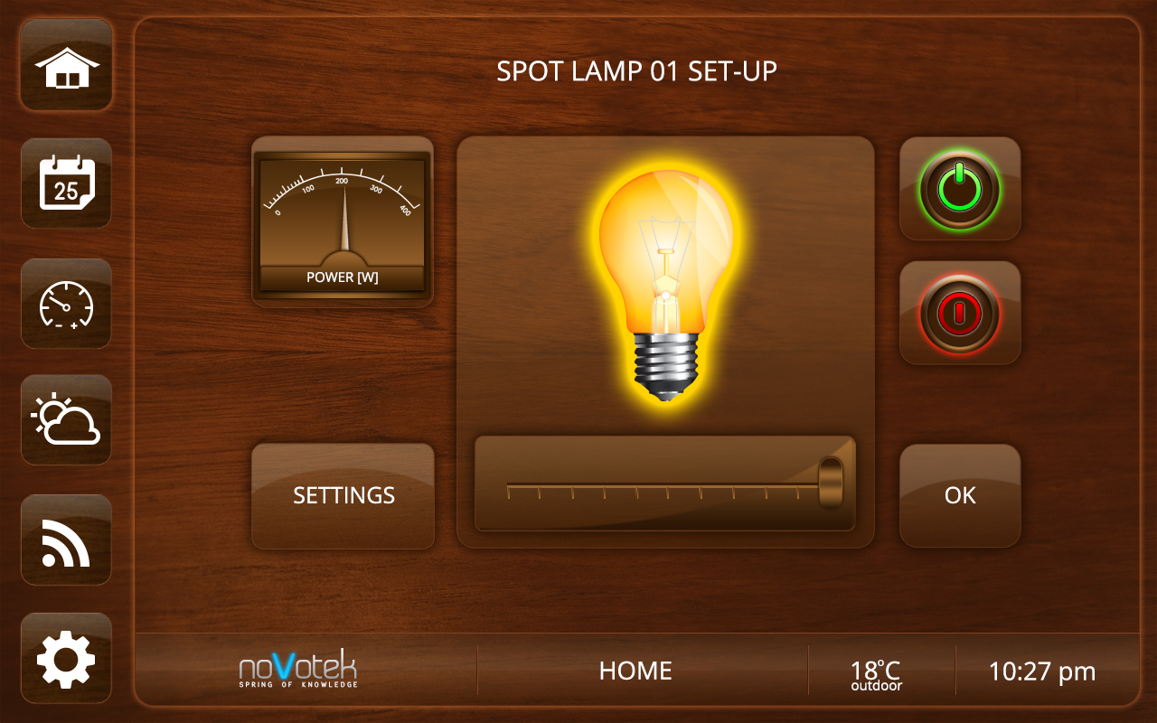Click the middle of the dimmer slider track
The width and height of the screenshot is (1157, 723).
click(x=663, y=487)
